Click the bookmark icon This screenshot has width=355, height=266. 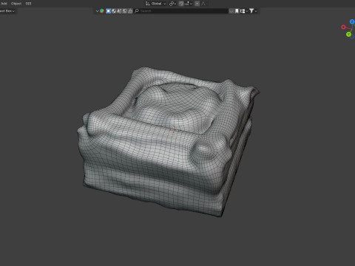click(x=237, y=11)
